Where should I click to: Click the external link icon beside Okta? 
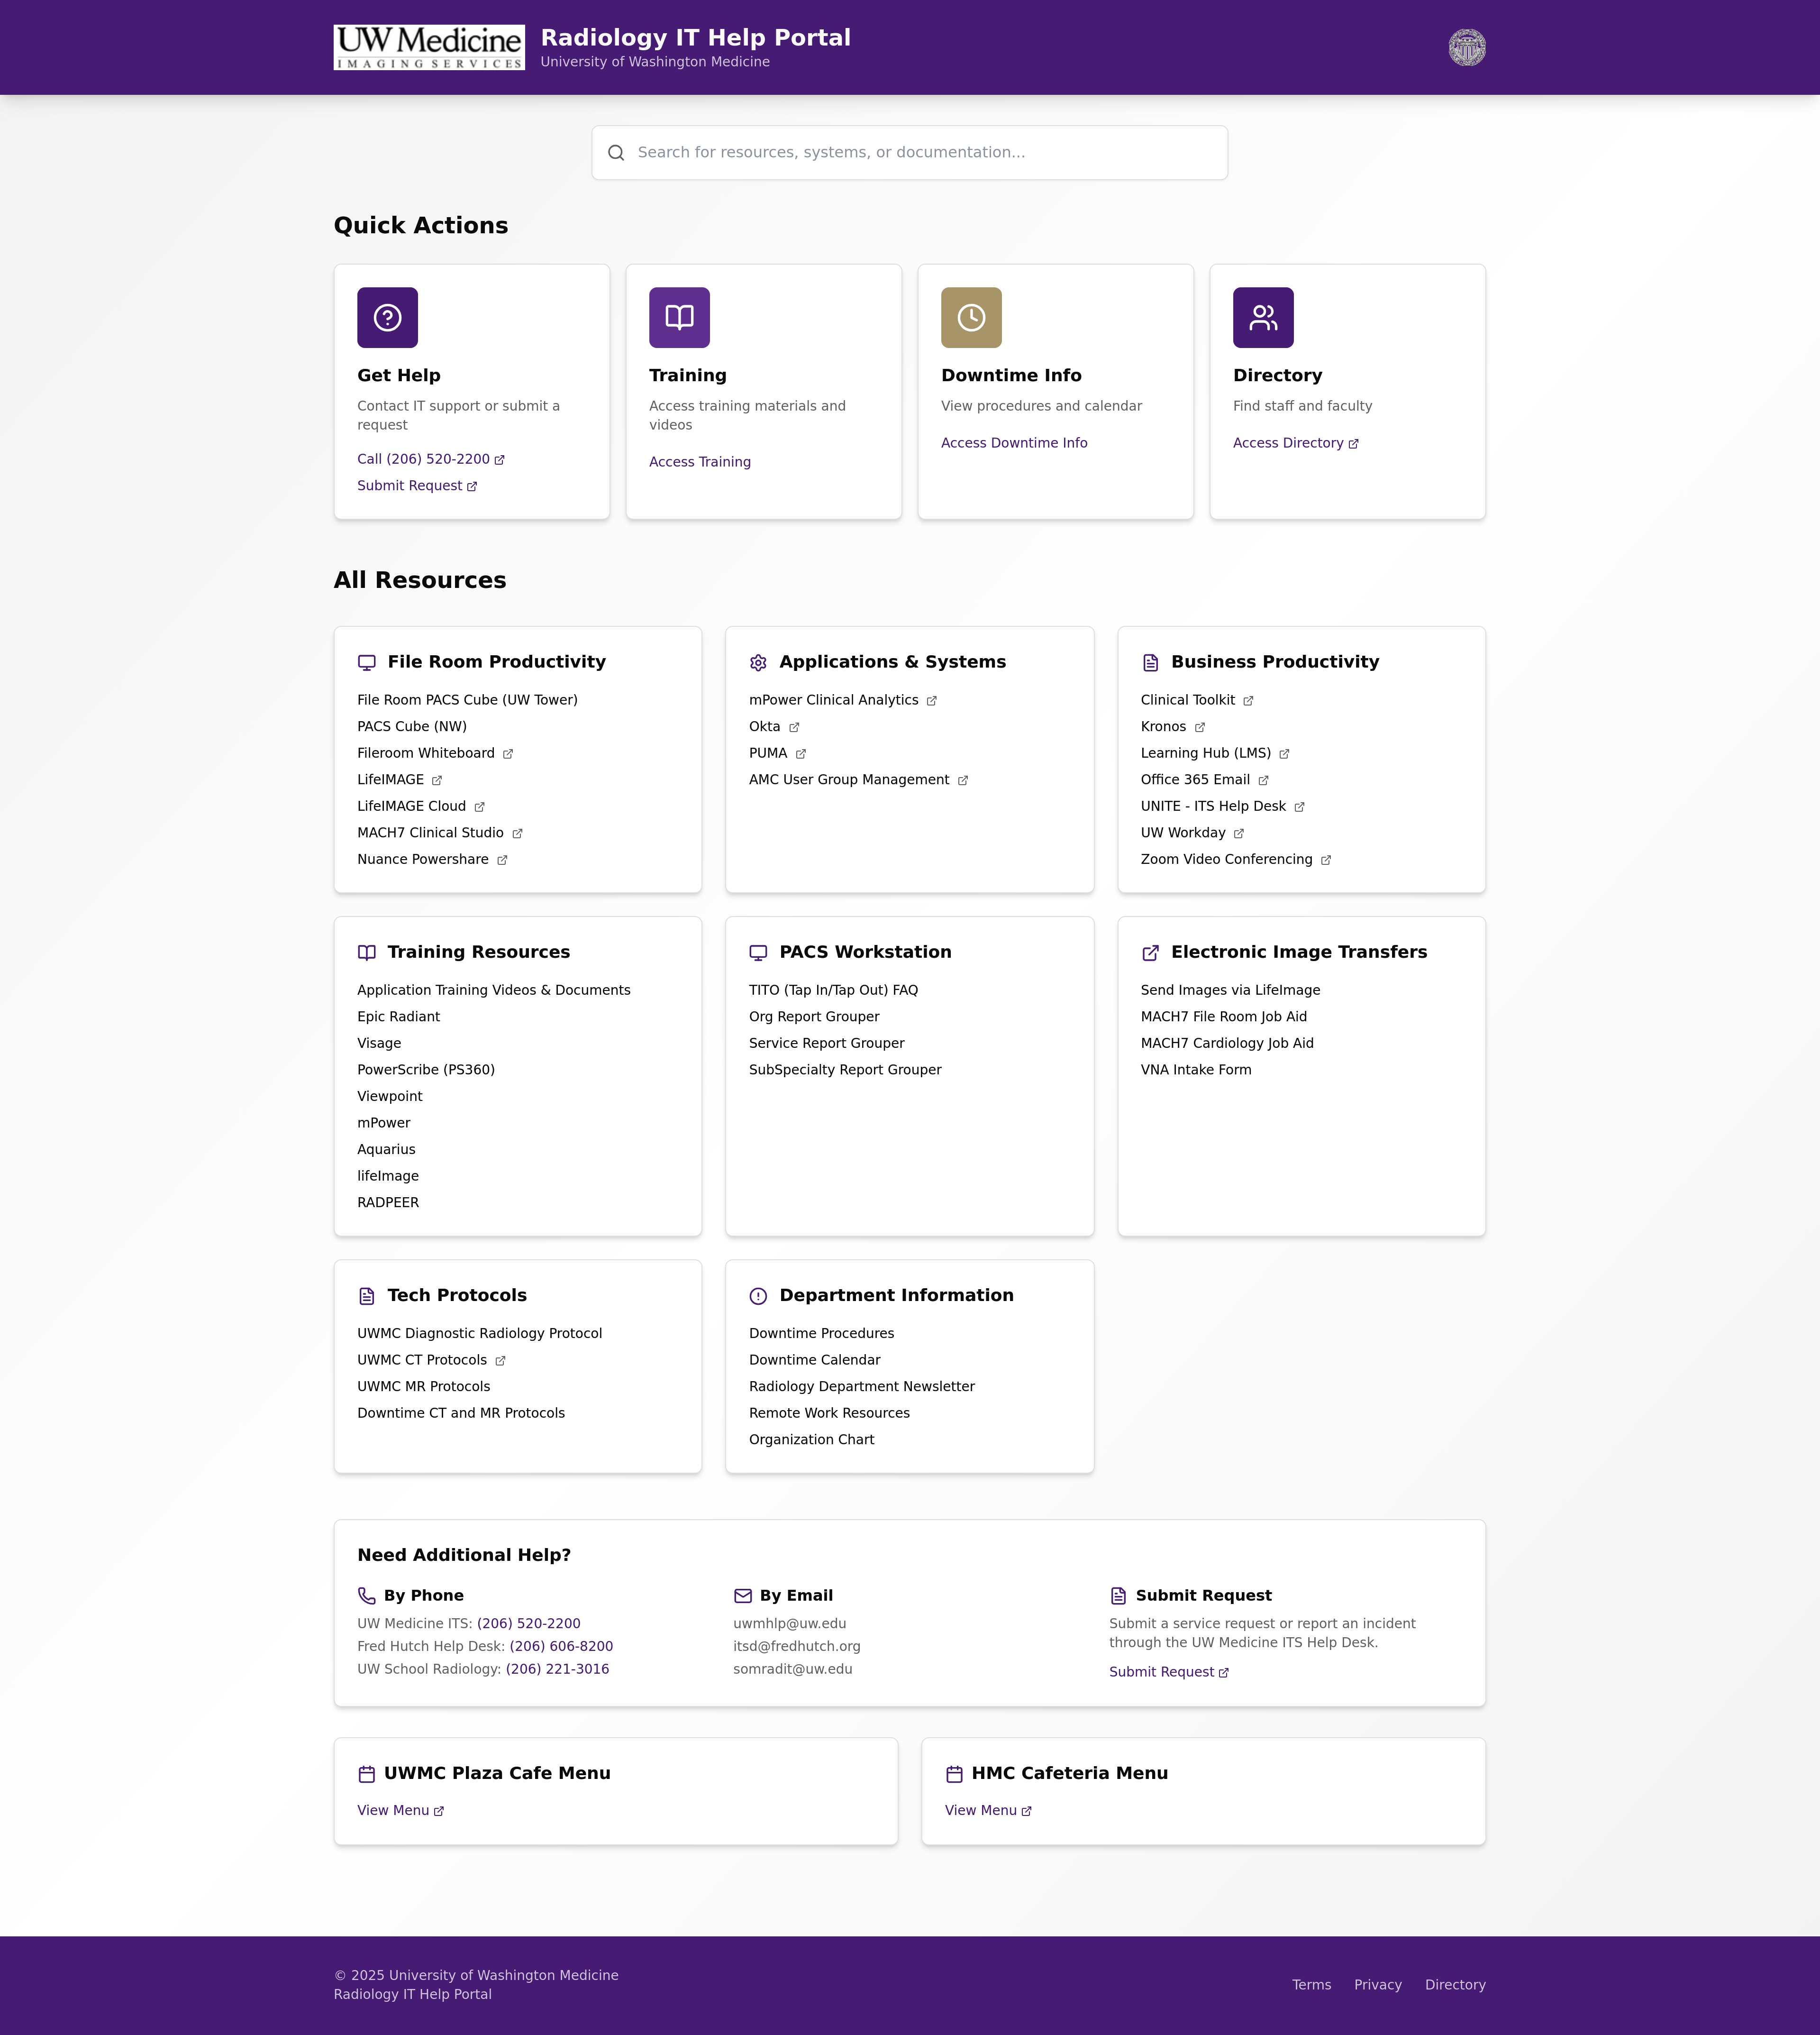click(794, 727)
